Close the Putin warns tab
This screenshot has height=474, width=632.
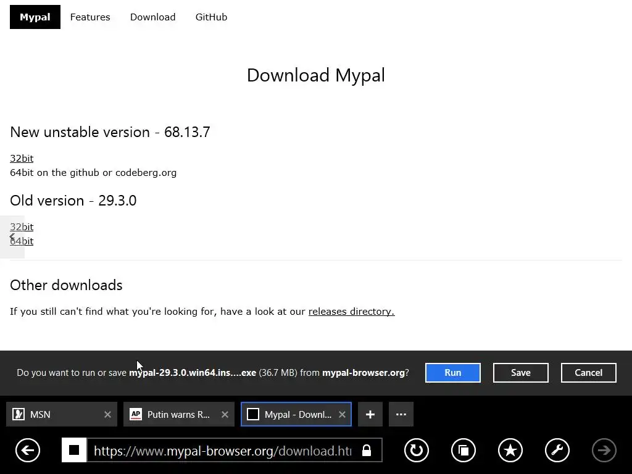[225, 414]
